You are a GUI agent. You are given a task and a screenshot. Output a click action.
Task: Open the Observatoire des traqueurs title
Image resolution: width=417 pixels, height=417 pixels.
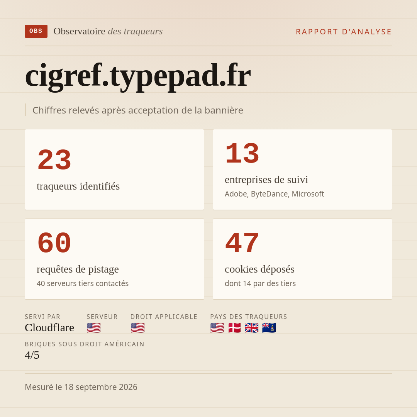click(x=108, y=31)
